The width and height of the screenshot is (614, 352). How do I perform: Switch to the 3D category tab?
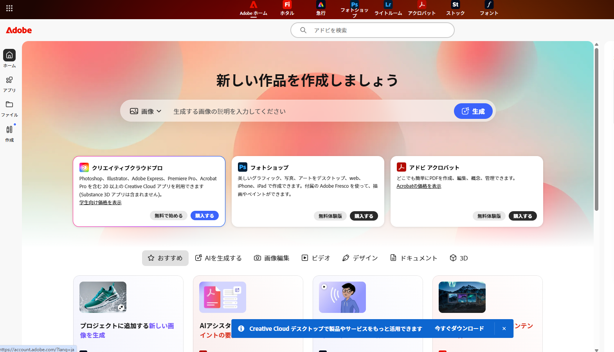(459, 258)
